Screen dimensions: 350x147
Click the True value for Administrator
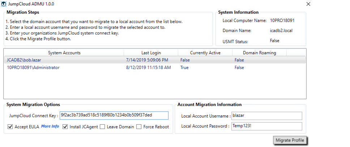[184, 68]
